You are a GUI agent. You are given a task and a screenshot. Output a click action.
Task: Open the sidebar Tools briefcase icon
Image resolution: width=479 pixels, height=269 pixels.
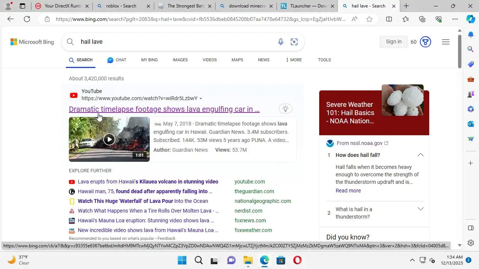(471, 79)
